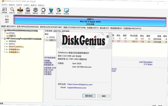Screen dimensions: 168x106
Task: Select MSR(0) in the disk tree
Action: [13, 41]
